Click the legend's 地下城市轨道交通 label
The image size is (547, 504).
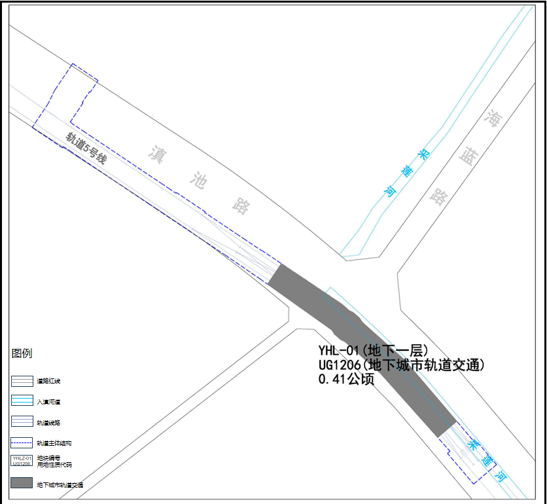(x=60, y=485)
